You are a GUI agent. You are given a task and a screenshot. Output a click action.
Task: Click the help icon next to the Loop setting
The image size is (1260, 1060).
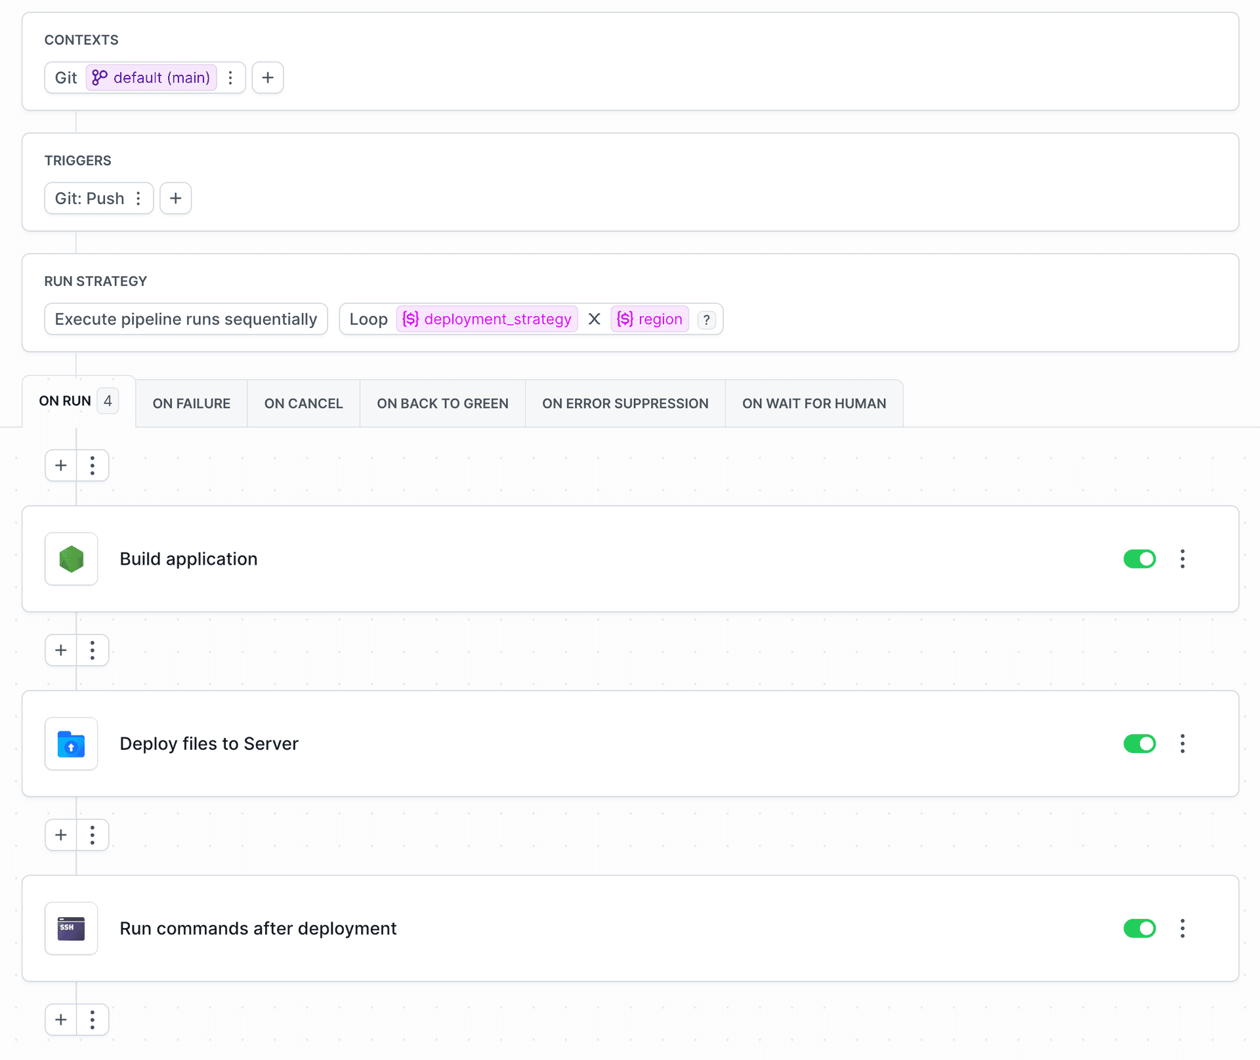tap(707, 319)
